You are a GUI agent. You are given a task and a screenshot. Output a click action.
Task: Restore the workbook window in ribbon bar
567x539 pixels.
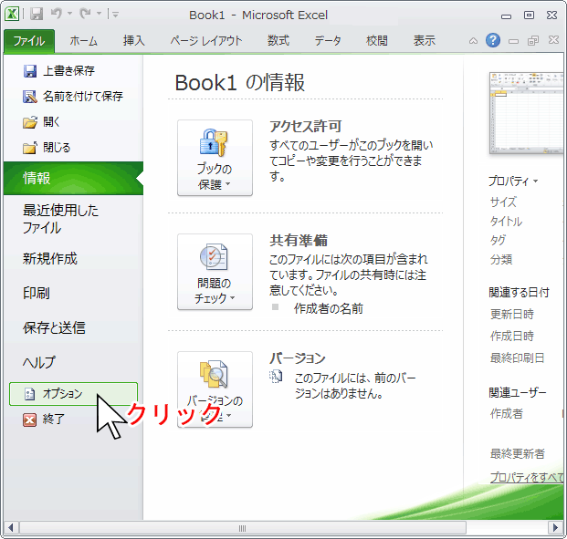[x=533, y=40]
